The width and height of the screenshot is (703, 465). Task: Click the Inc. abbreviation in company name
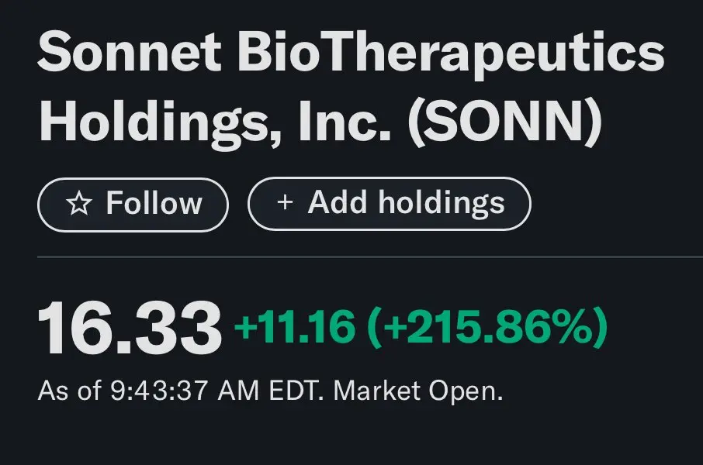(345, 121)
